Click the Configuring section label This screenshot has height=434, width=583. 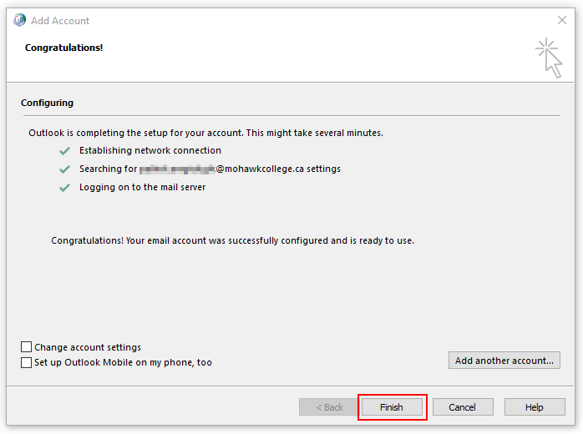coord(47,103)
